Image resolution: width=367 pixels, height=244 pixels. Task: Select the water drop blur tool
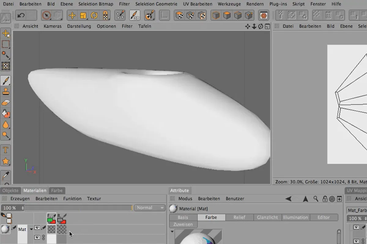6,124
